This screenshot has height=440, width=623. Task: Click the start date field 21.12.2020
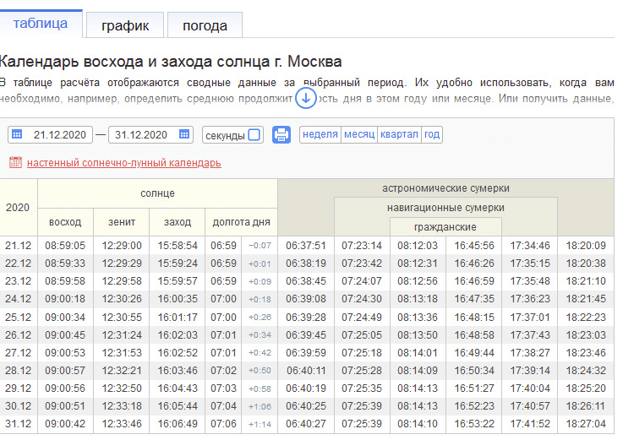point(50,134)
